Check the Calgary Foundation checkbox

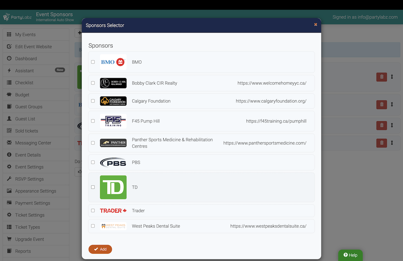[x=93, y=101]
